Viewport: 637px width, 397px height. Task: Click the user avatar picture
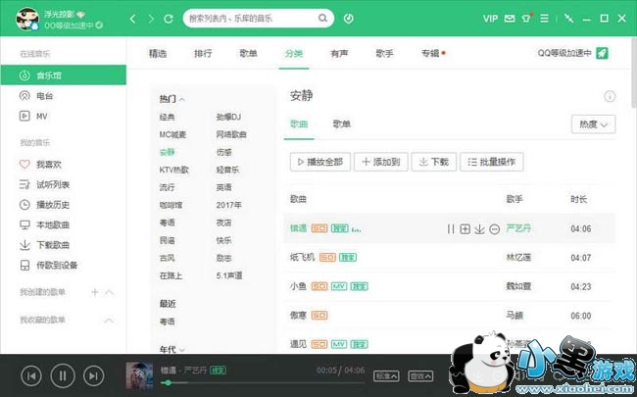pos(27,19)
